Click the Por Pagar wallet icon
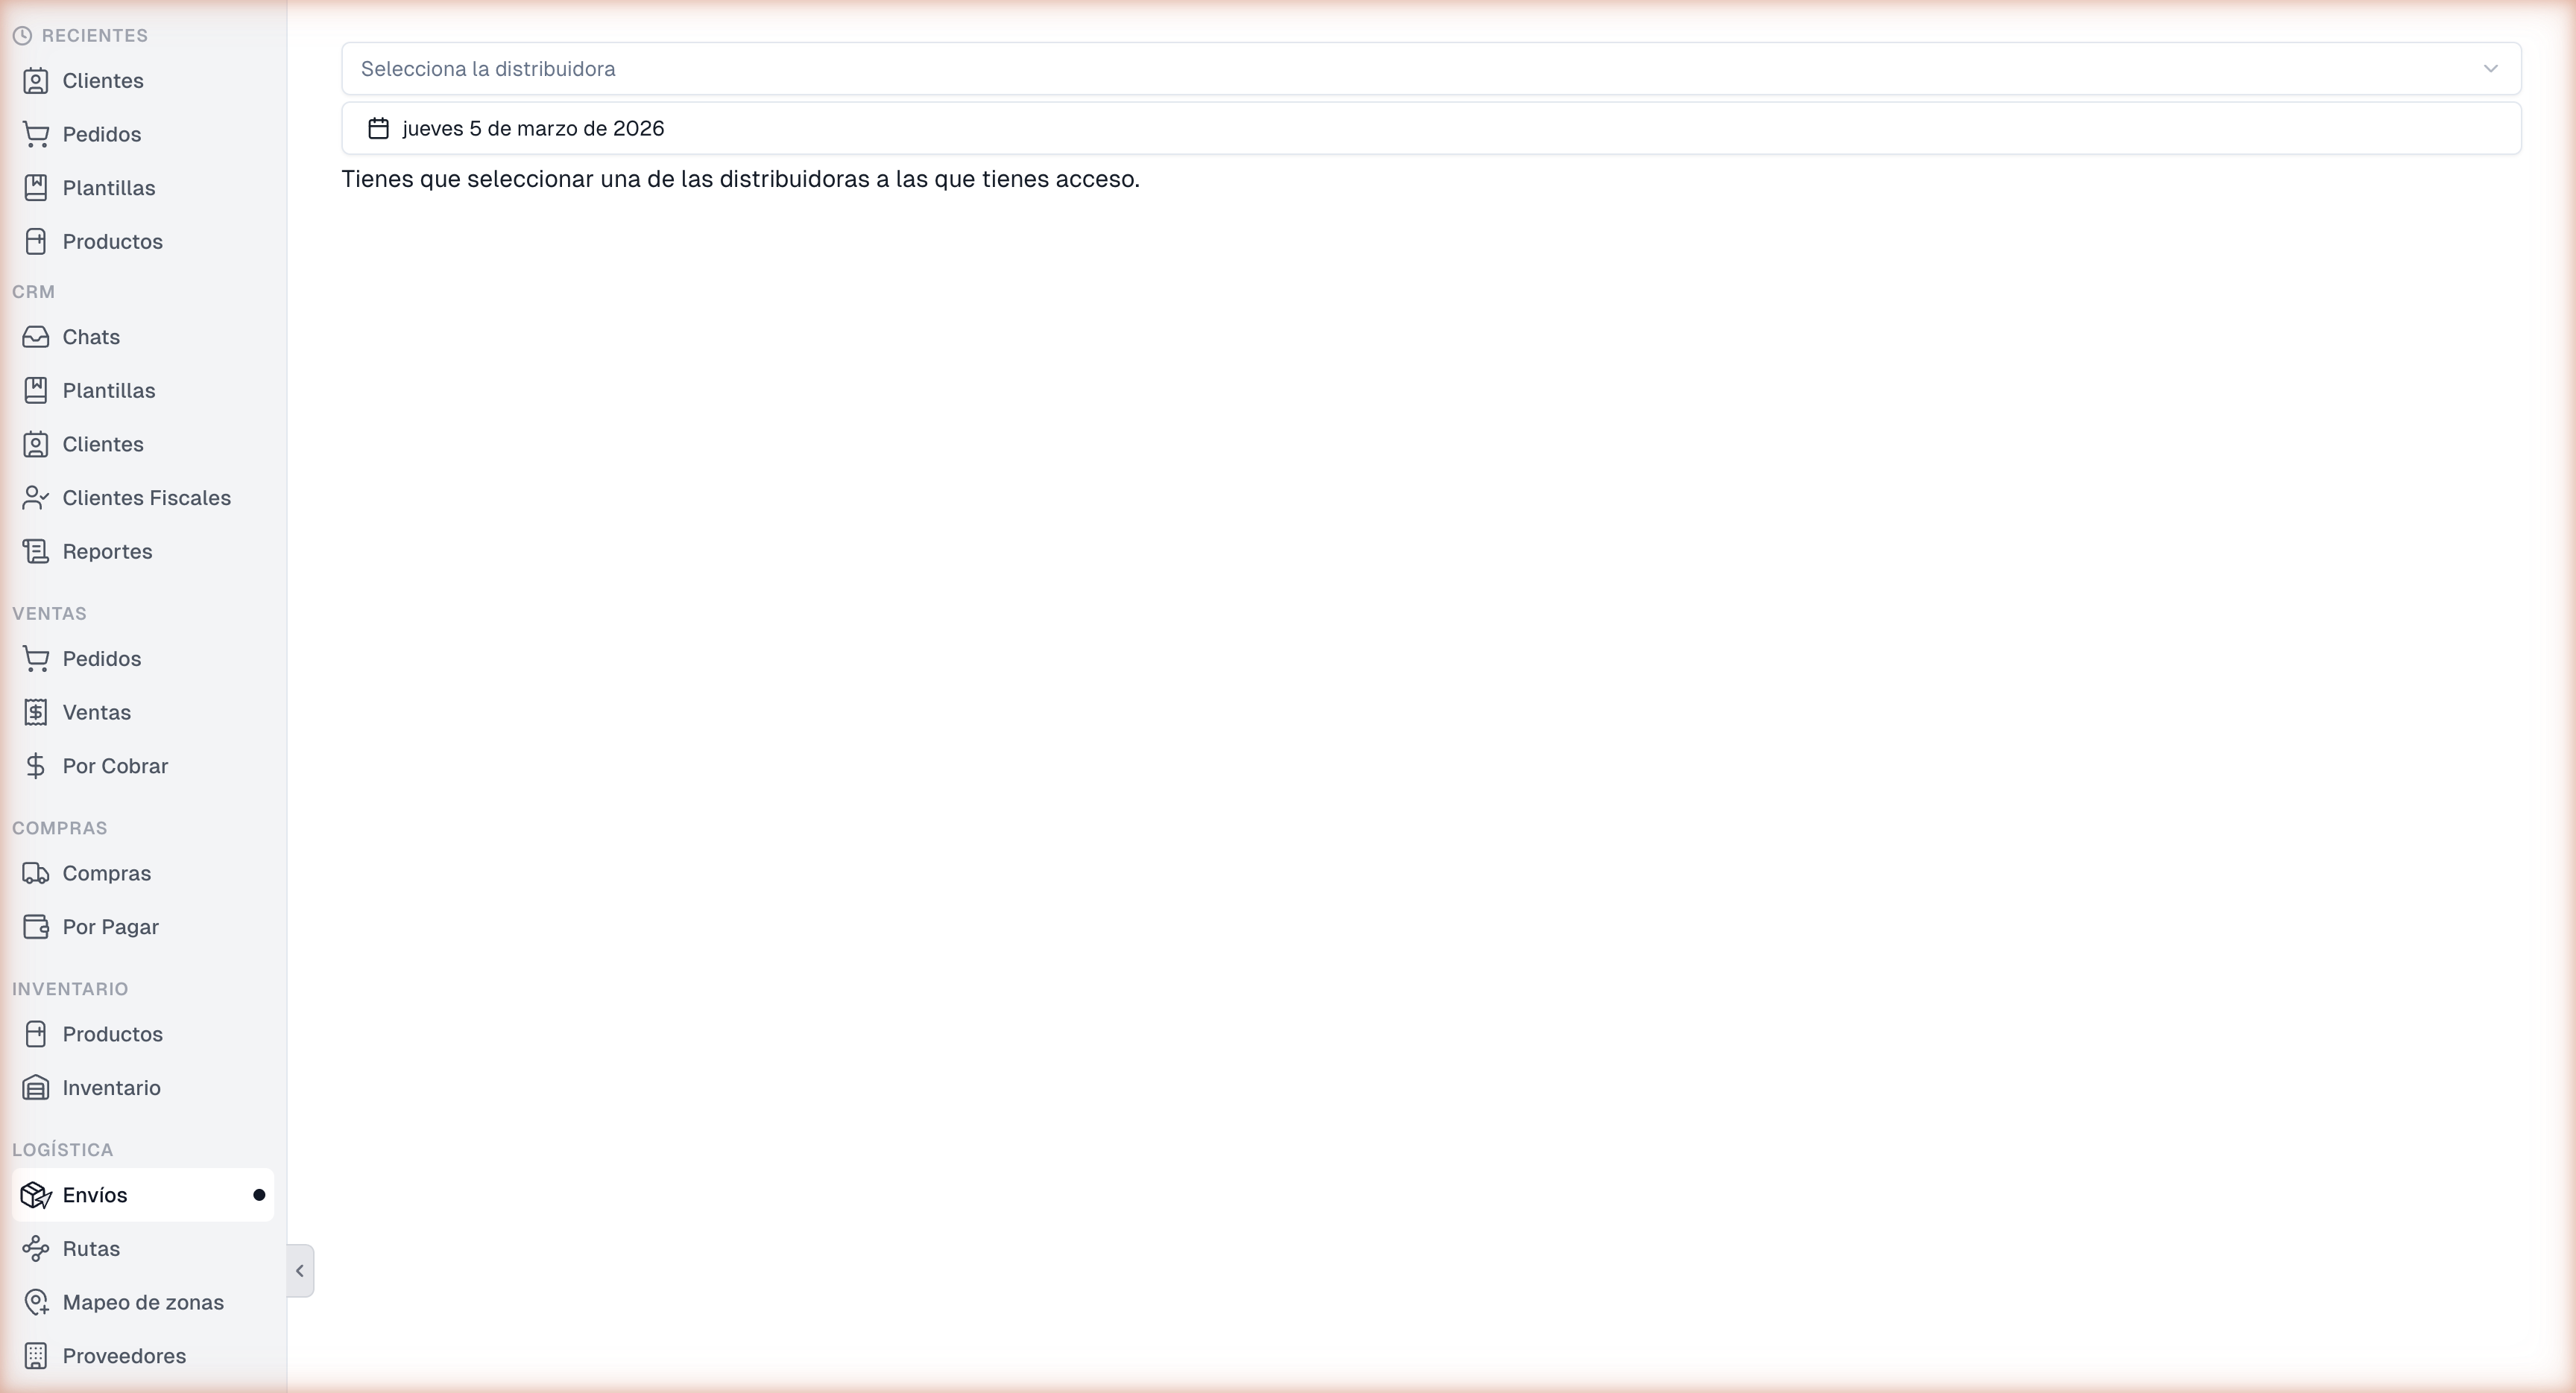 [36, 927]
